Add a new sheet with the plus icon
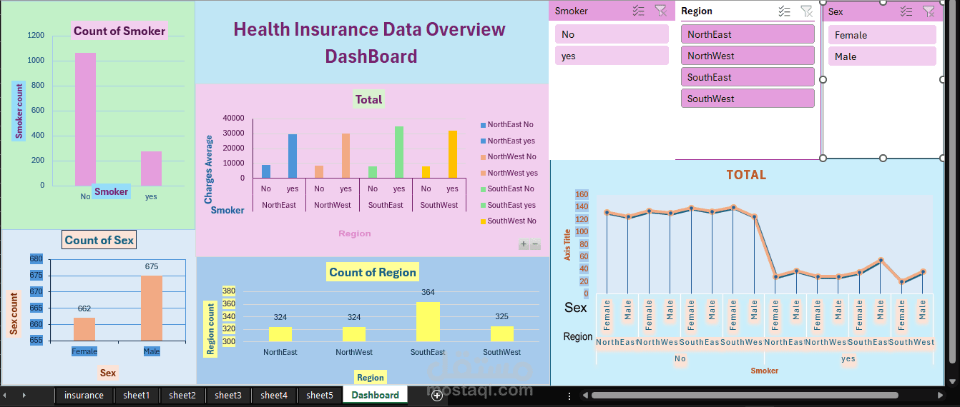960x407 pixels. (x=436, y=395)
